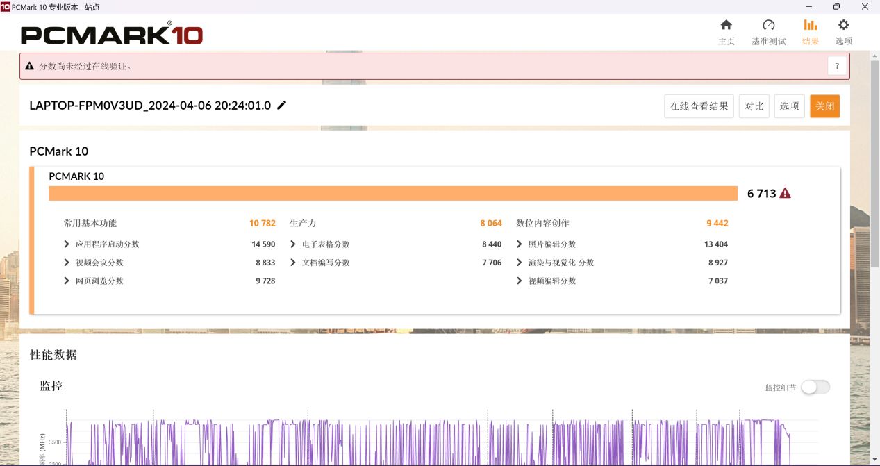Expand the 渲染与视觉化 分数 row
This screenshot has width=880, height=466.
[556, 263]
